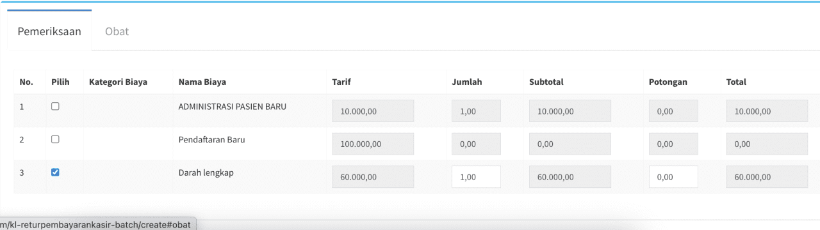Screen dimensions: 820x230
Task: Click the Tarif field in ADMINISTRASI PASIEN BARU row
Action: point(373,111)
